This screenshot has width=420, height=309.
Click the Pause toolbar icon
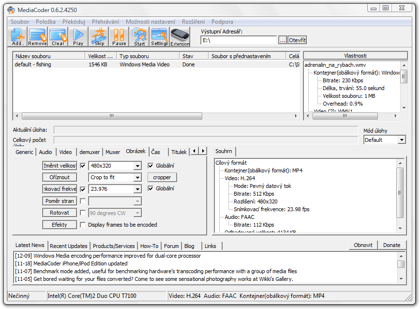(x=119, y=37)
